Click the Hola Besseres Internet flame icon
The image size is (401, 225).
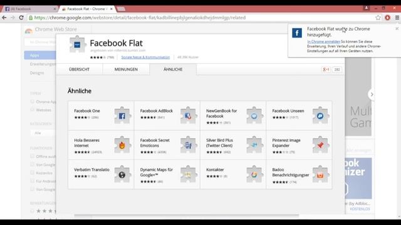pyautogui.click(x=123, y=145)
